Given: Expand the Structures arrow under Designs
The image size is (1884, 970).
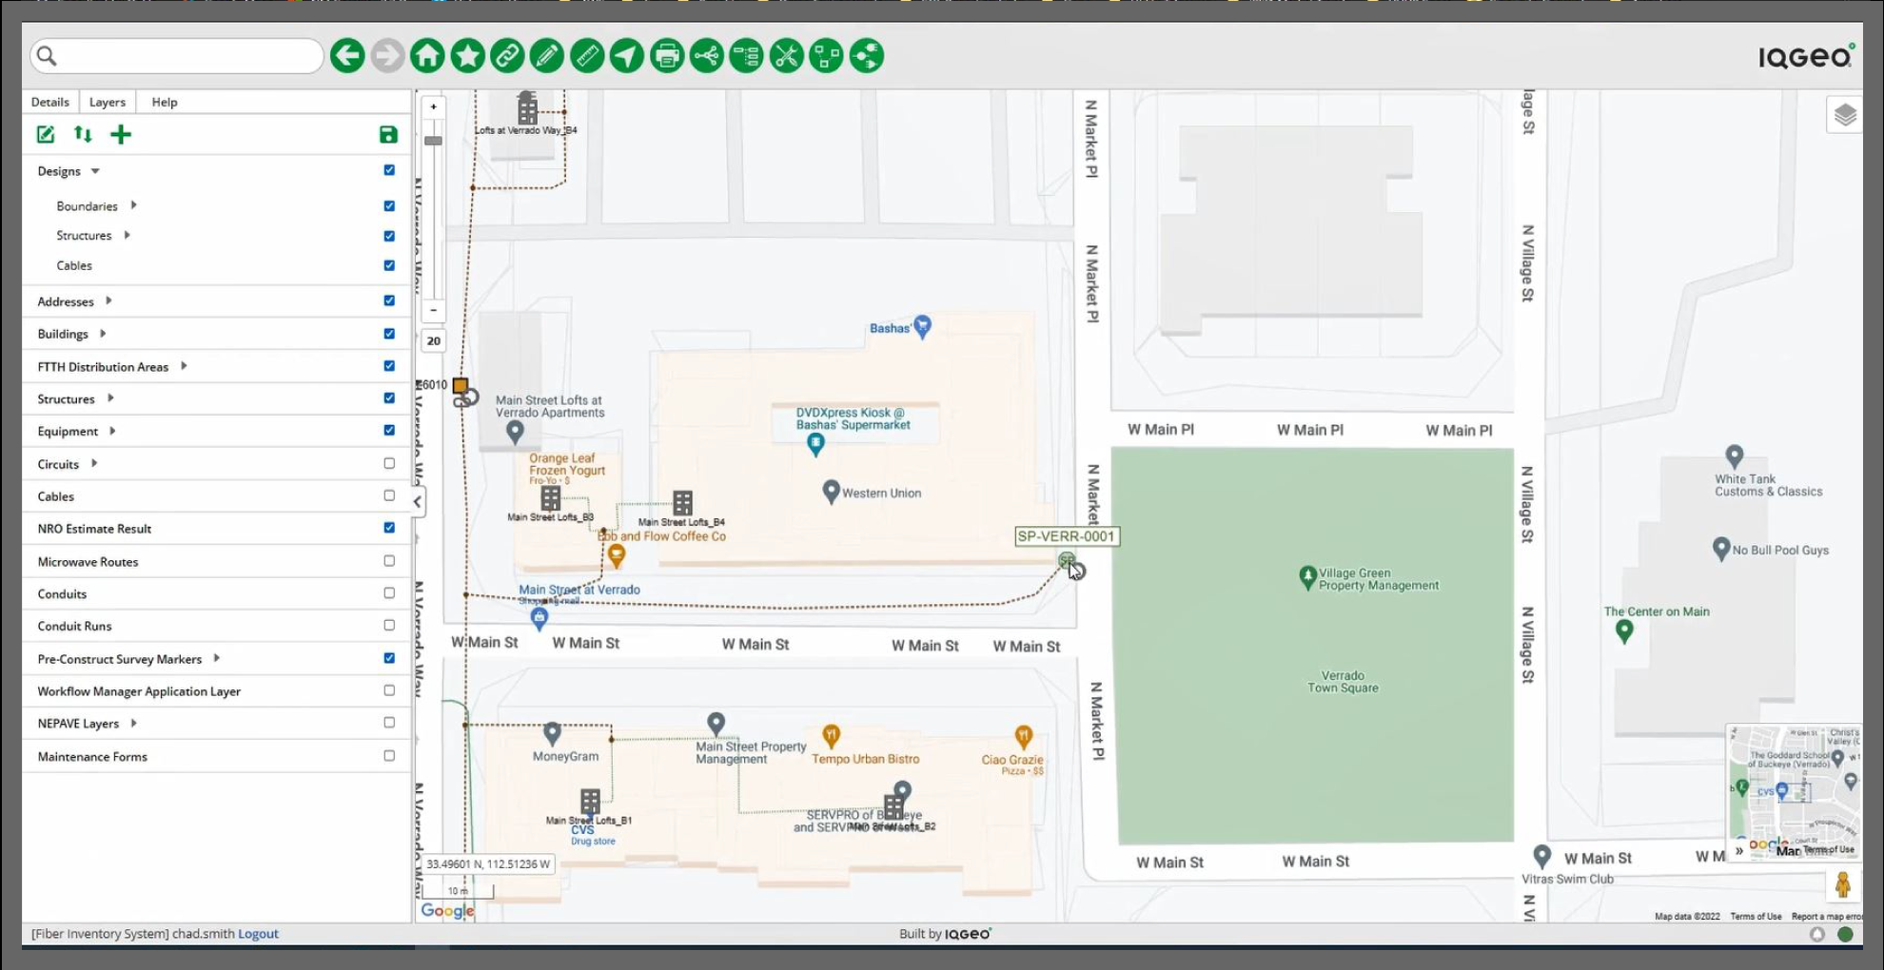Looking at the screenshot, I should pos(127,235).
